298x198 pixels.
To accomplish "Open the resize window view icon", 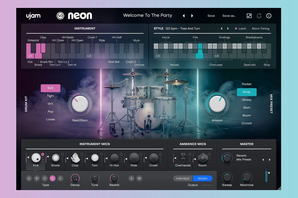I will pos(249,16).
